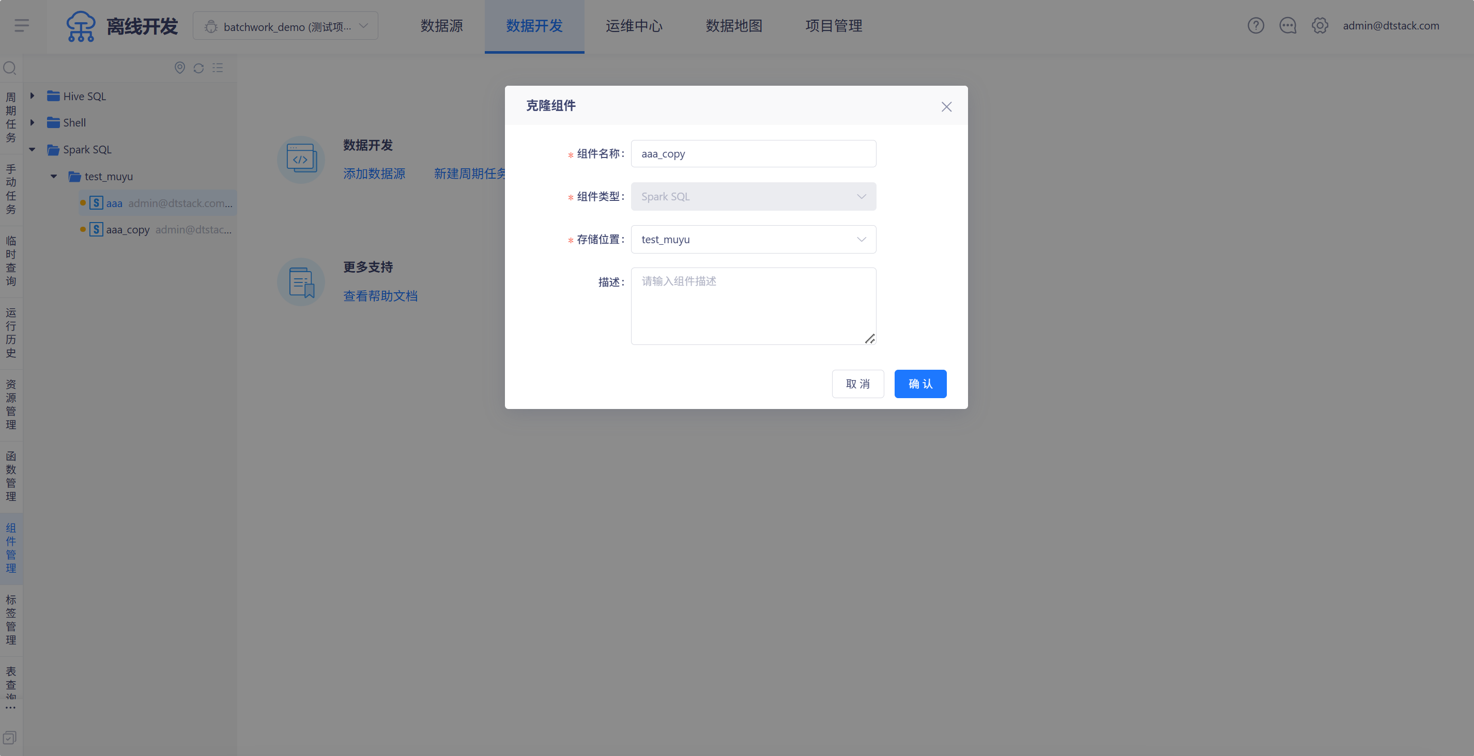Focus the 描述 textarea

click(x=753, y=307)
